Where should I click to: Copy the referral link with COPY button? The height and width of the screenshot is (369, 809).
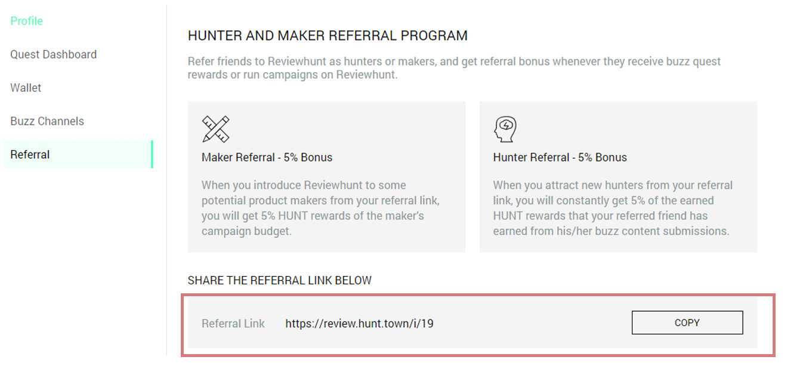(687, 323)
